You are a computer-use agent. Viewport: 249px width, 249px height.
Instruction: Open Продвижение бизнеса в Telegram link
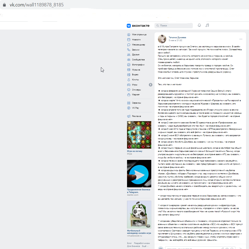coord(138,191)
